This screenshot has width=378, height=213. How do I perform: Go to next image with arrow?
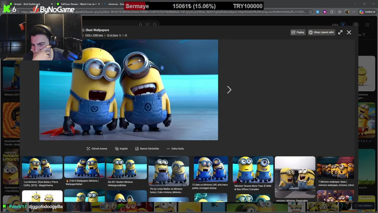229,90
